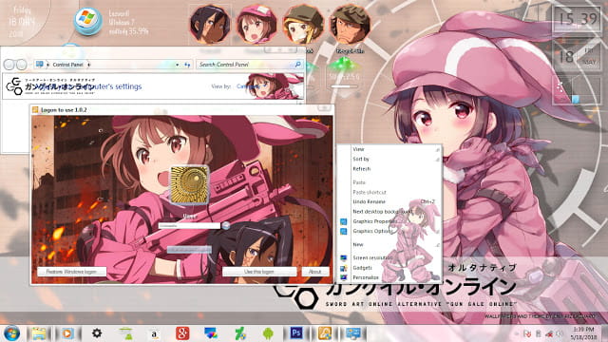Click the network icon in system tray
Screen dimensions: 608x342
coord(549,333)
